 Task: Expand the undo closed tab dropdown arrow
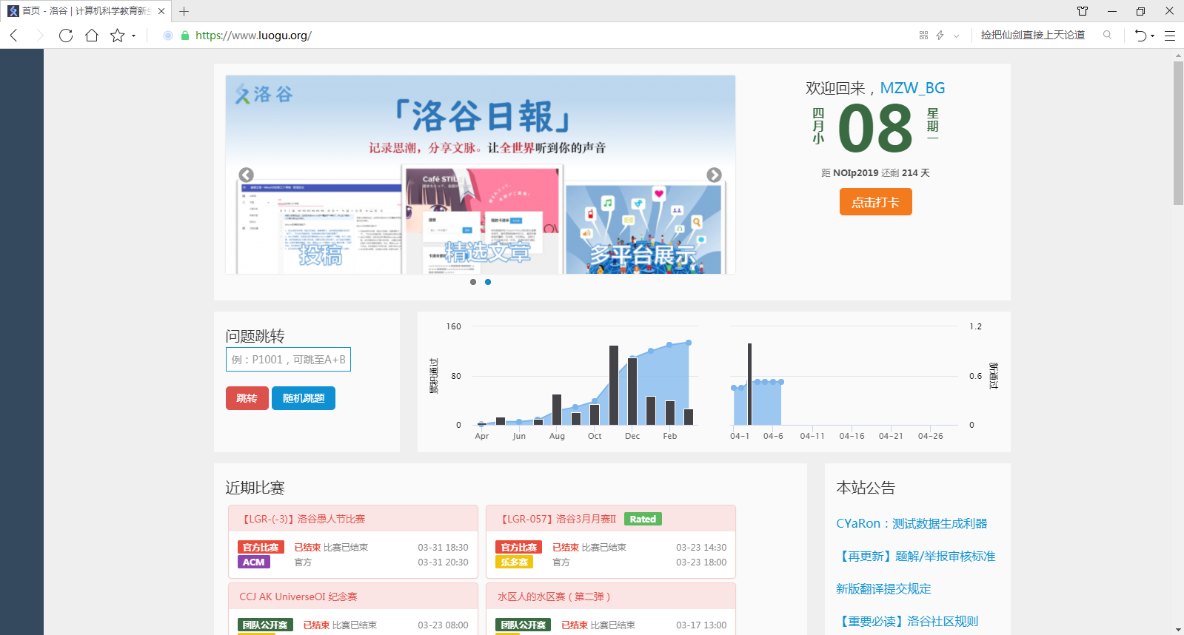[1153, 36]
